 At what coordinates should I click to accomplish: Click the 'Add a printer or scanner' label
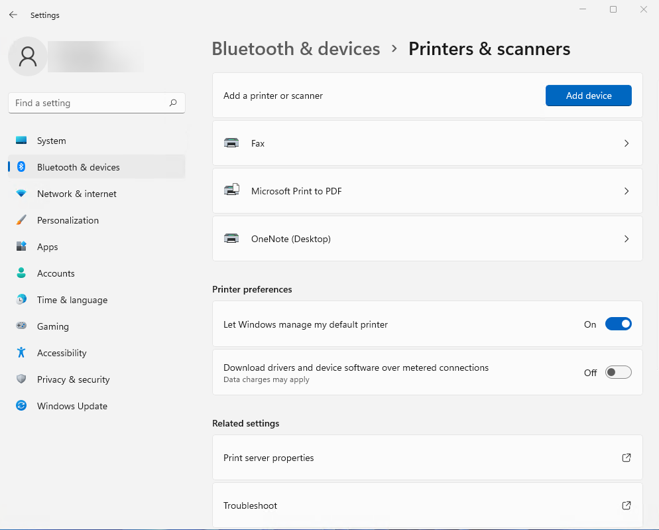(x=273, y=96)
